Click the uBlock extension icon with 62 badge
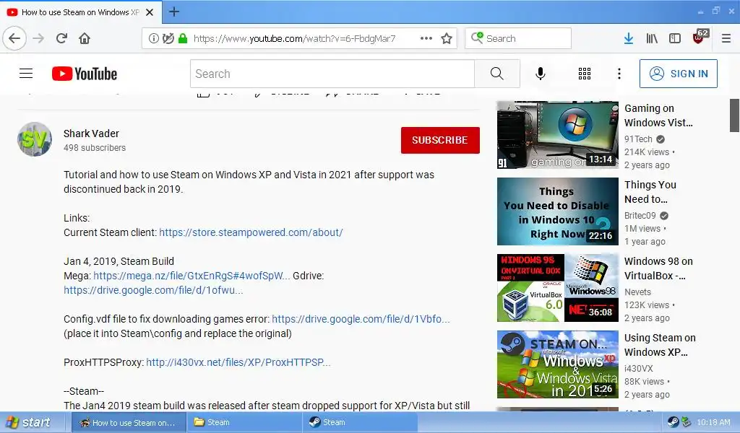This screenshot has height=433, width=740. (x=700, y=37)
